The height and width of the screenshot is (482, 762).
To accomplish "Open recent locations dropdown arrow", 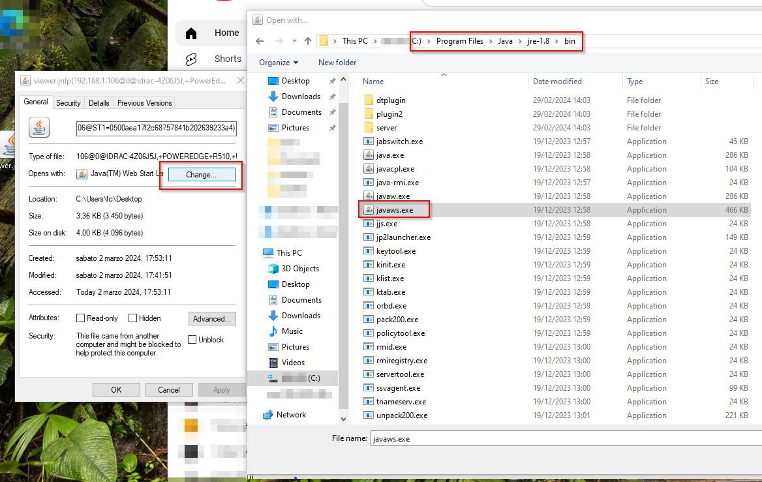I will [294, 41].
